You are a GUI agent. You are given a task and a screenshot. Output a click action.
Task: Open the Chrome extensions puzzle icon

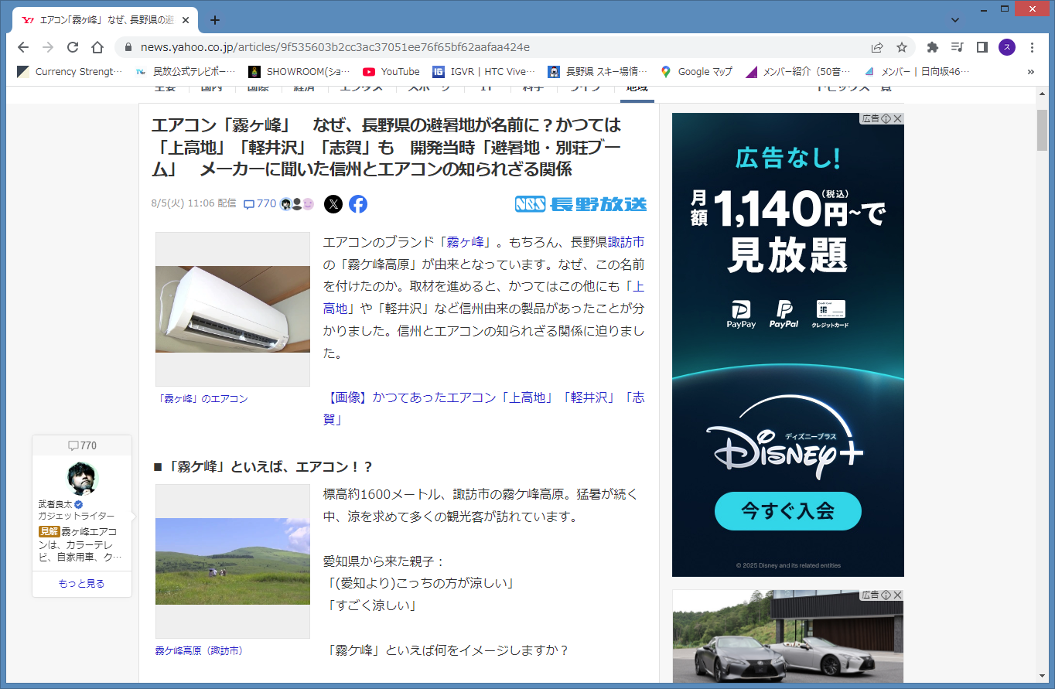pos(933,47)
